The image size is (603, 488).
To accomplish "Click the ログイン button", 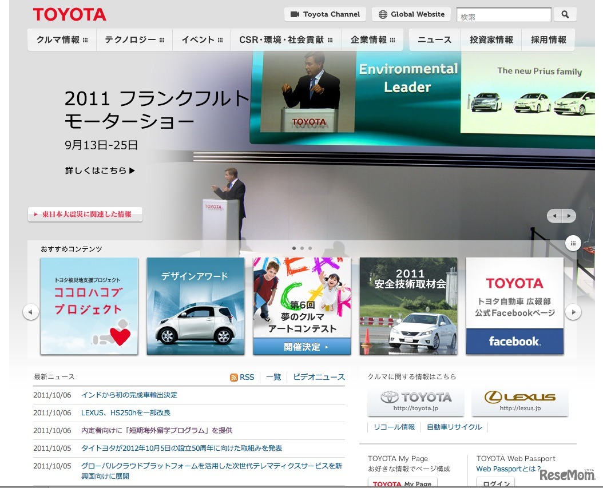I will point(495,483).
